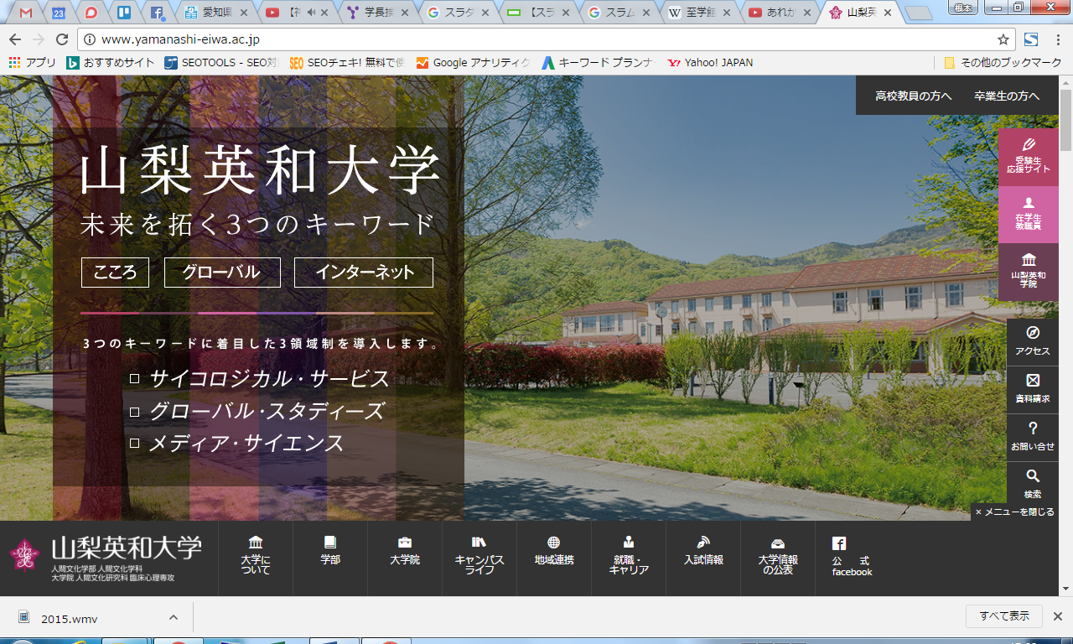The image size is (1073, 644).
Task: Open the 大学について menu item
Action: coord(256,558)
